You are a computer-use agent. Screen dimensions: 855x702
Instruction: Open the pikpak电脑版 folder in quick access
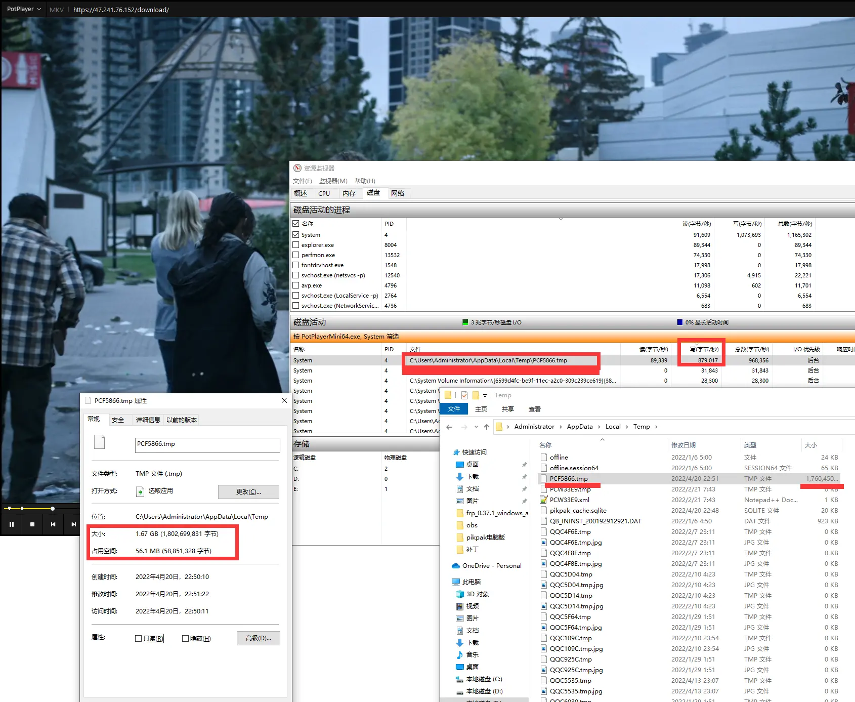tap(481, 538)
